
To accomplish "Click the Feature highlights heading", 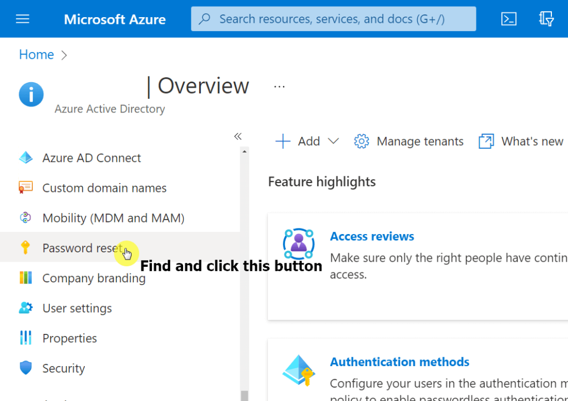I will [322, 181].
